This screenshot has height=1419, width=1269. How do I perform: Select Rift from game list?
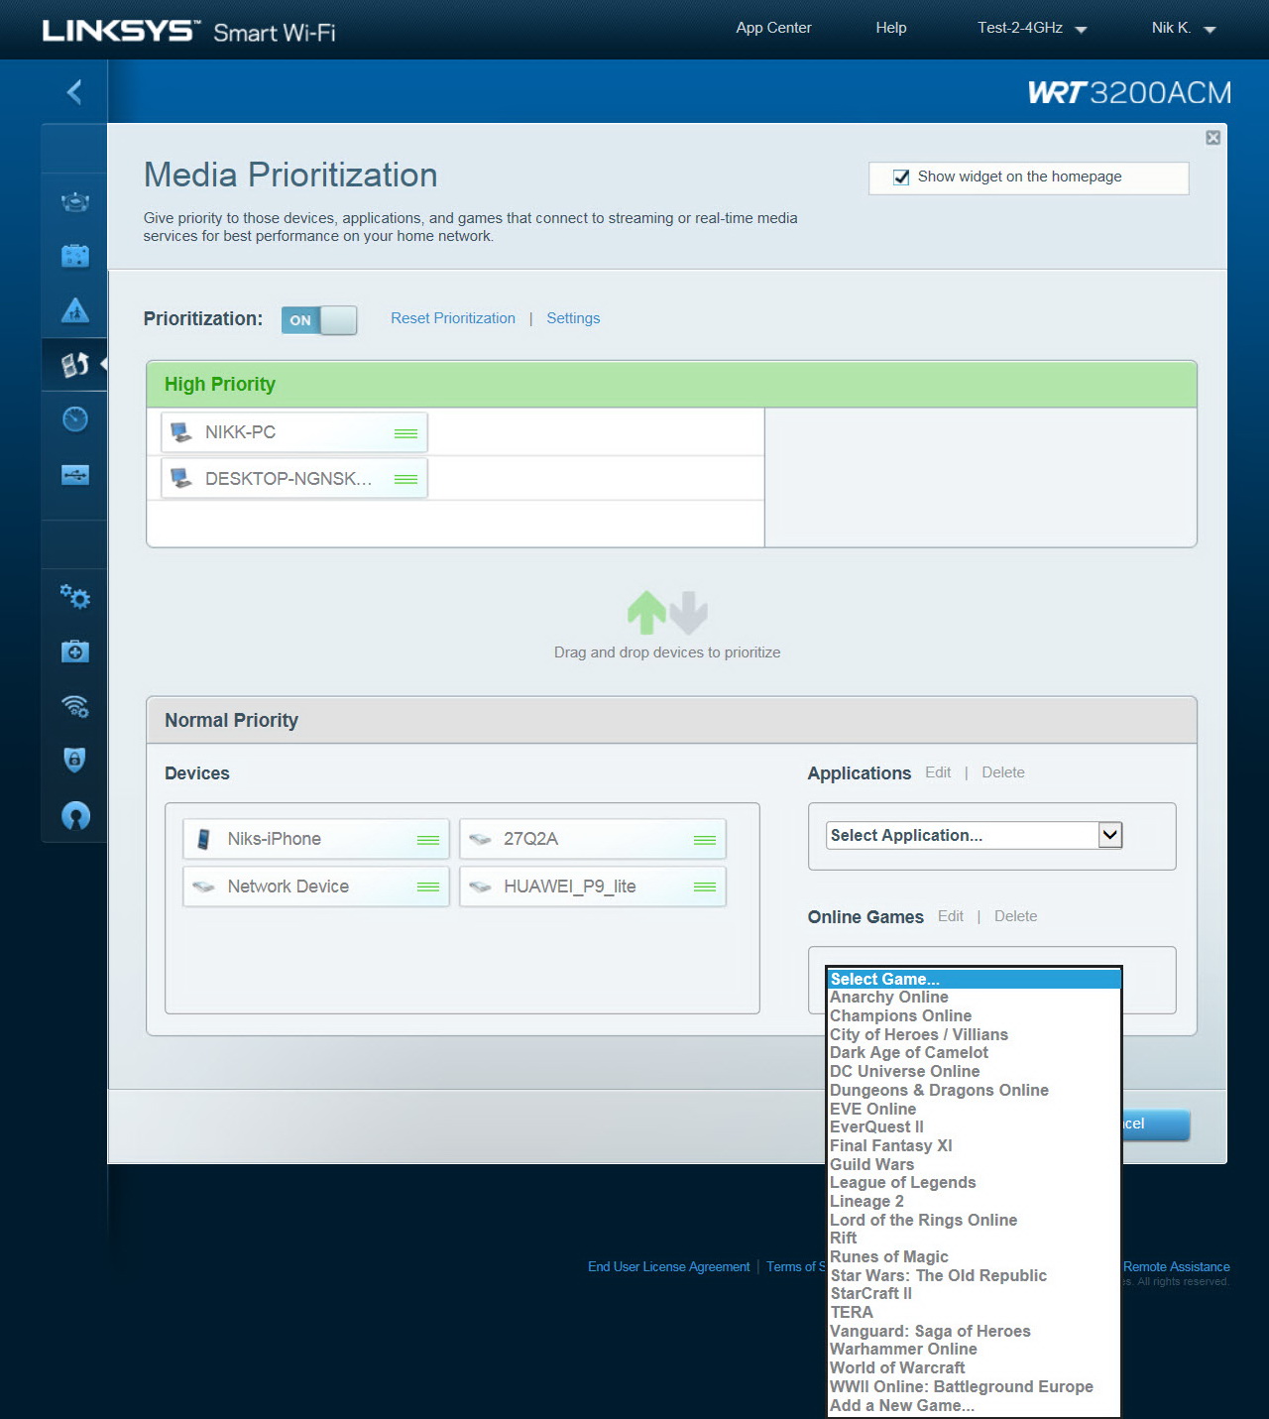[x=975, y=1238]
